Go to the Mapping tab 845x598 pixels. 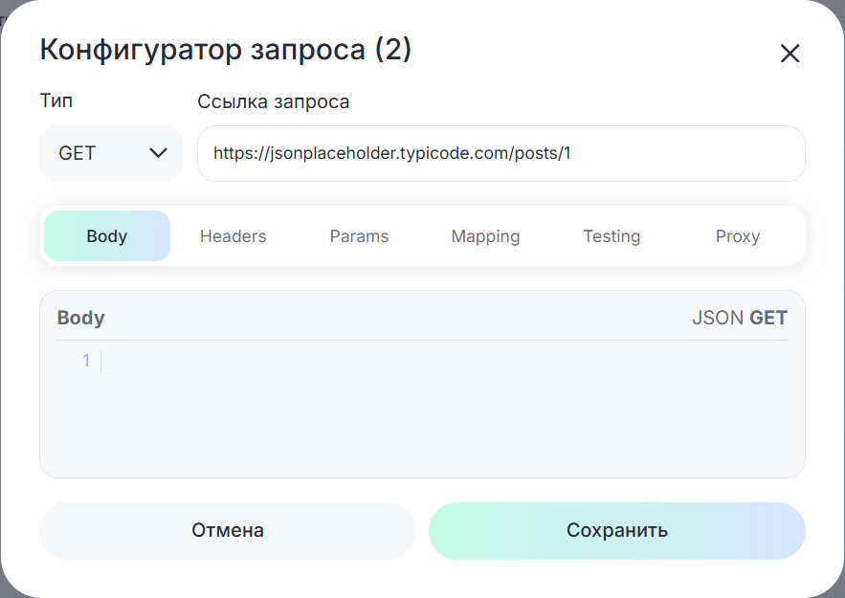485,236
